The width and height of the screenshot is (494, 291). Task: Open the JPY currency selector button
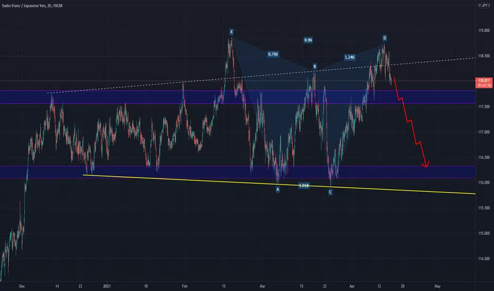pos(483,5)
